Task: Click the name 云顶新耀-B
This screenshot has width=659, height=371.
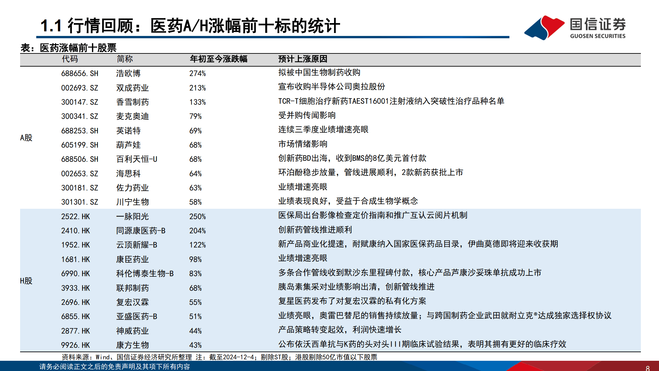Action: pos(137,245)
